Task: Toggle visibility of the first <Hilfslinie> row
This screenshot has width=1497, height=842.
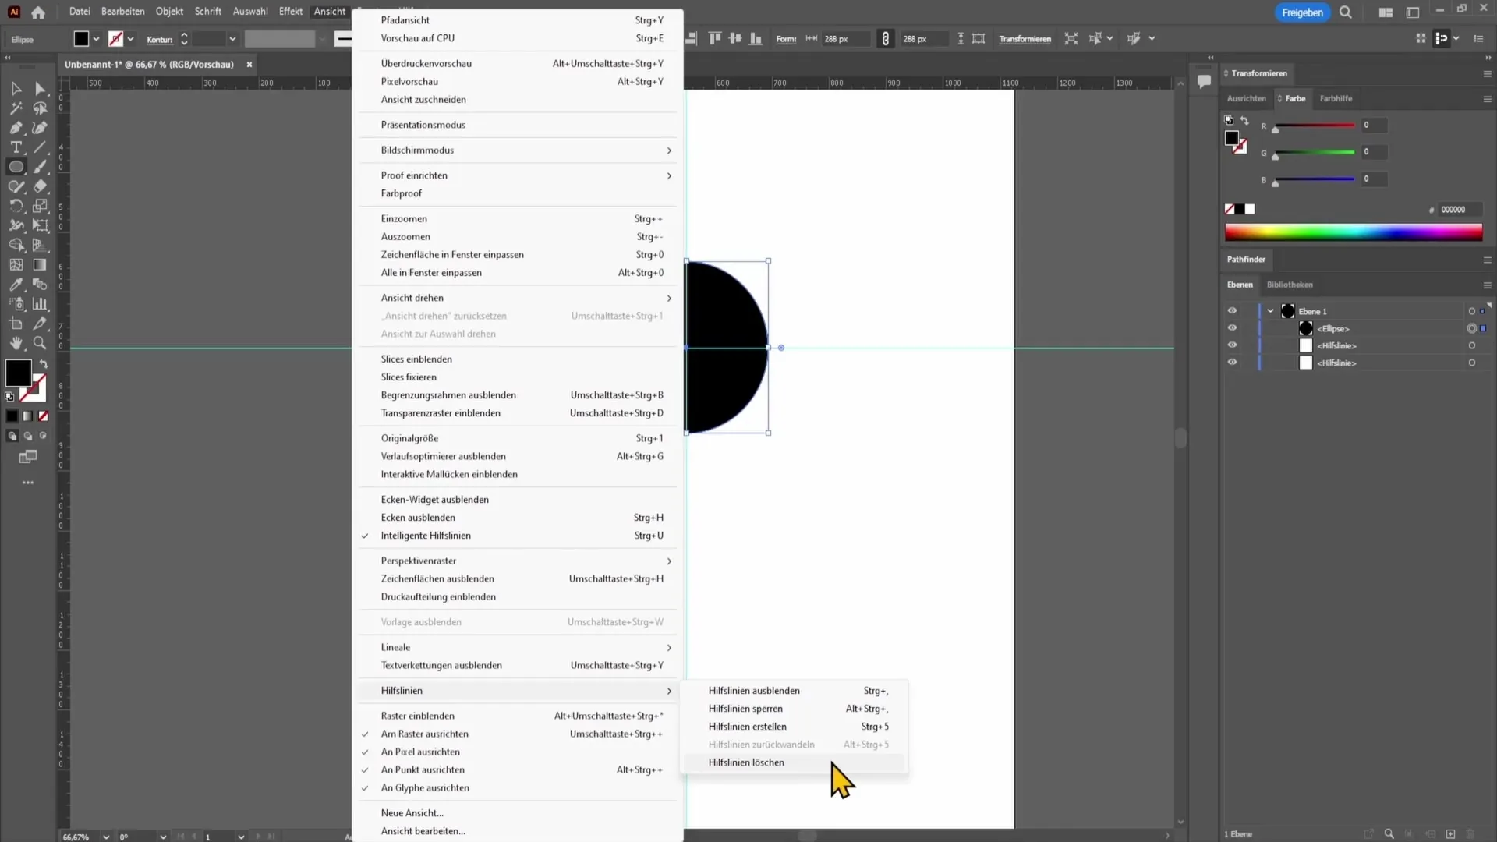Action: (1232, 345)
